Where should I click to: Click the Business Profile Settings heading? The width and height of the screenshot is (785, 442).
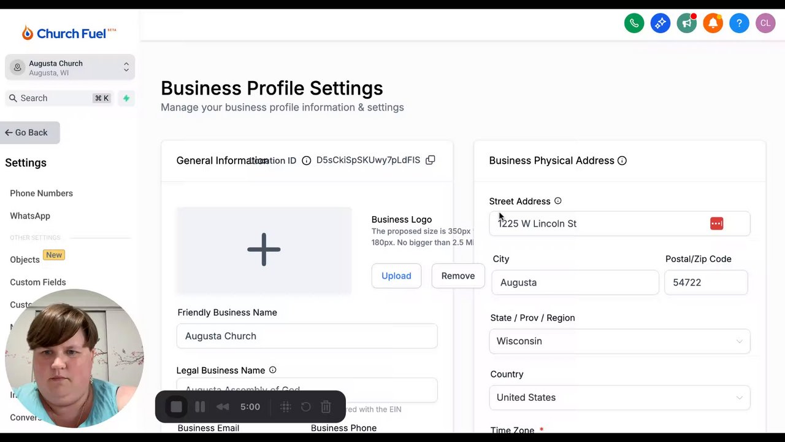click(x=272, y=88)
